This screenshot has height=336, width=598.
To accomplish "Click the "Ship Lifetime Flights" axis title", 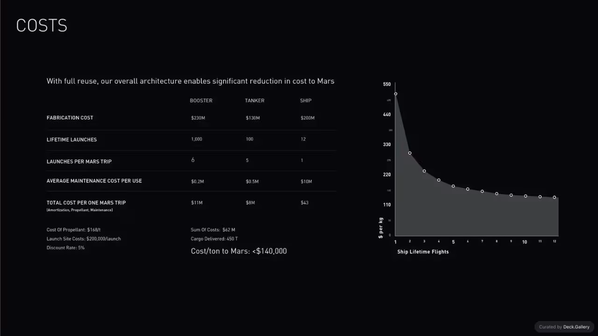I will [423, 252].
